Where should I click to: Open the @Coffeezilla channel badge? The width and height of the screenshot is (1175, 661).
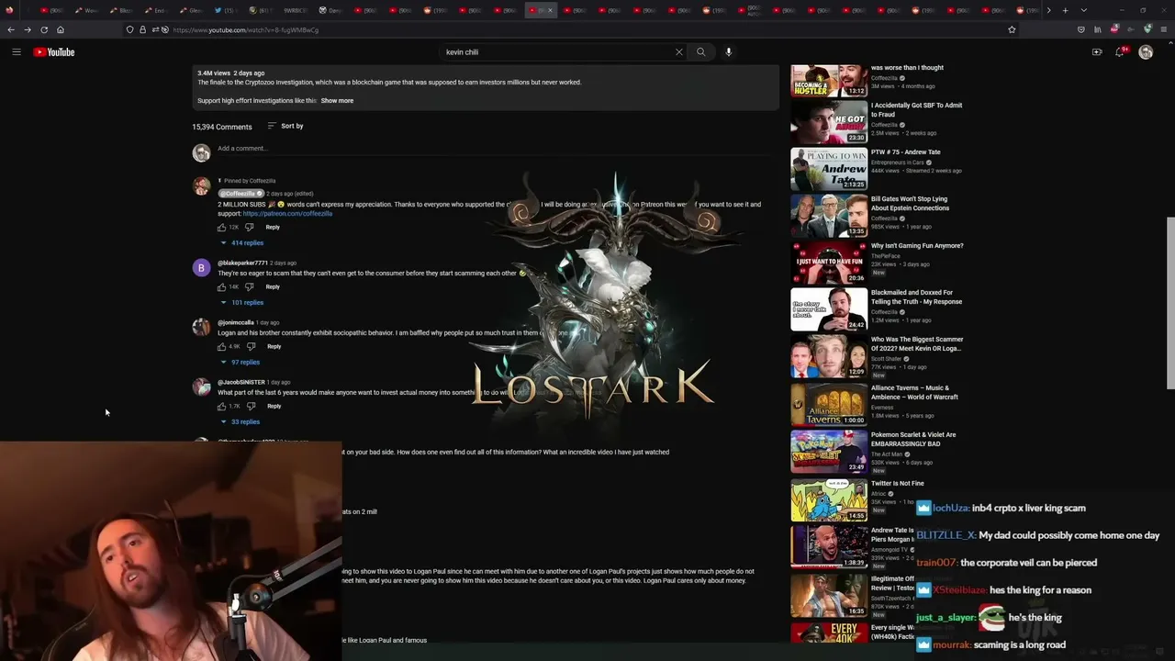point(241,194)
